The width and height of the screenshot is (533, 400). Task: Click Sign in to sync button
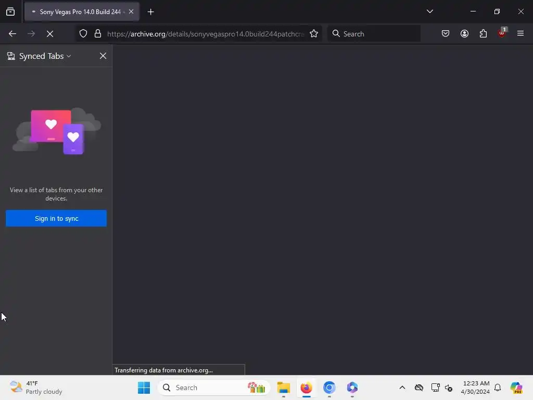point(56,218)
